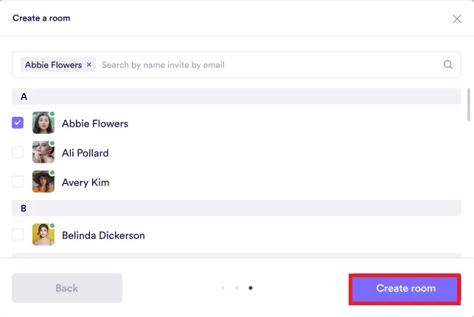Click the Back button

67,288
